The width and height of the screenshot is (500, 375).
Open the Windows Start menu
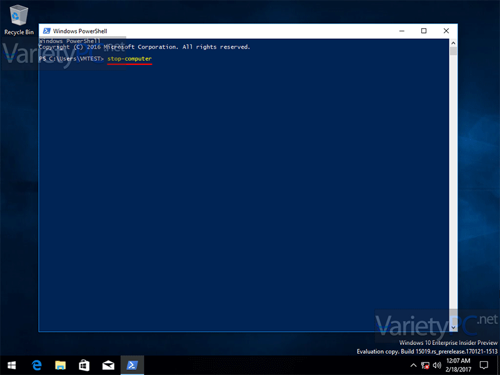[x=11, y=365]
